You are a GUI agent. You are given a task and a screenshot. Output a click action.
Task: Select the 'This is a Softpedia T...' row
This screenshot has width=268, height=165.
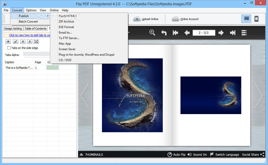tap(40, 68)
